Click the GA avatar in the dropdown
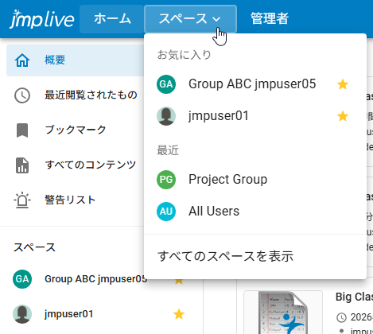Screen dimensions: 373x334 tap(166, 84)
